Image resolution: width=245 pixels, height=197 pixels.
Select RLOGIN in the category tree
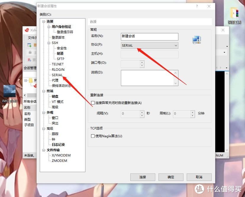[58, 70]
